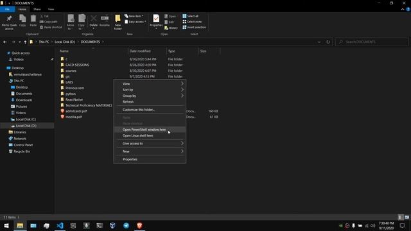Screen dimensions: 411x231
Task: Click Edit in ribbon Open group
Action: 169,22
